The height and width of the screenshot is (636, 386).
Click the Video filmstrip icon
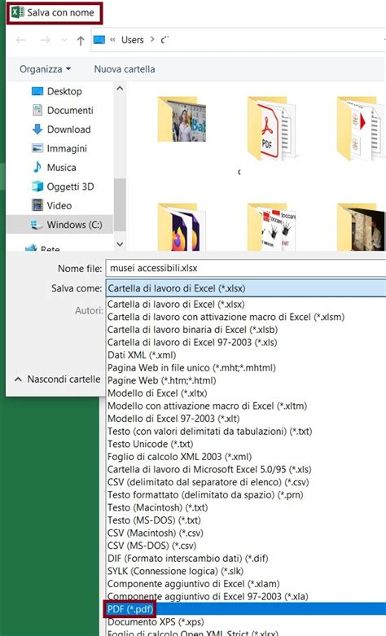(x=37, y=205)
